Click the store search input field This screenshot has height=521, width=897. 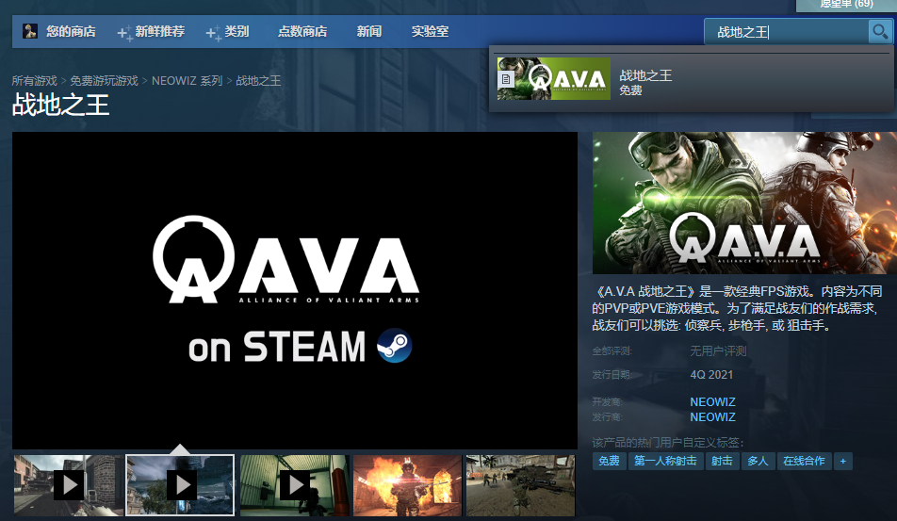click(x=787, y=32)
